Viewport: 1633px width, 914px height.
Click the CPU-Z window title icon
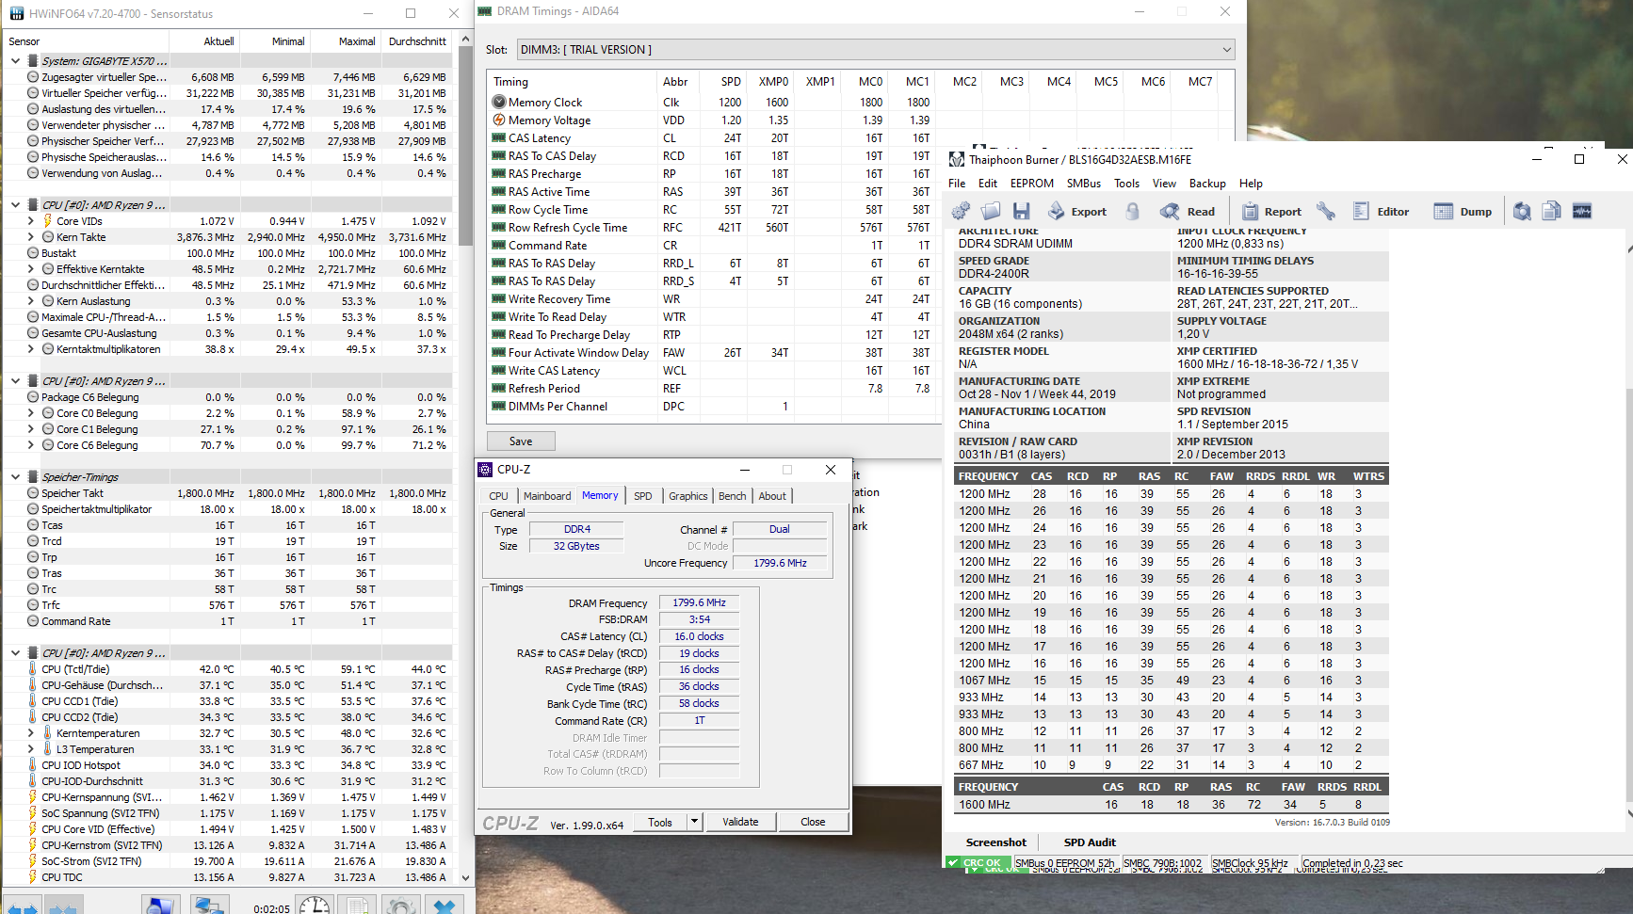click(x=485, y=470)
